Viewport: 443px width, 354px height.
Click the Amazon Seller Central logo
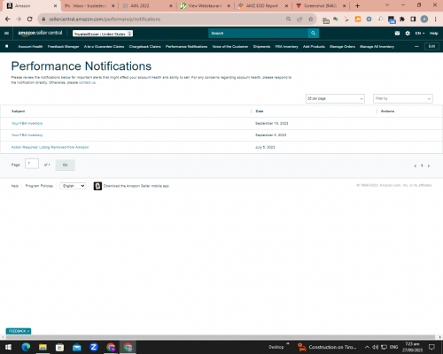(40, 33)
